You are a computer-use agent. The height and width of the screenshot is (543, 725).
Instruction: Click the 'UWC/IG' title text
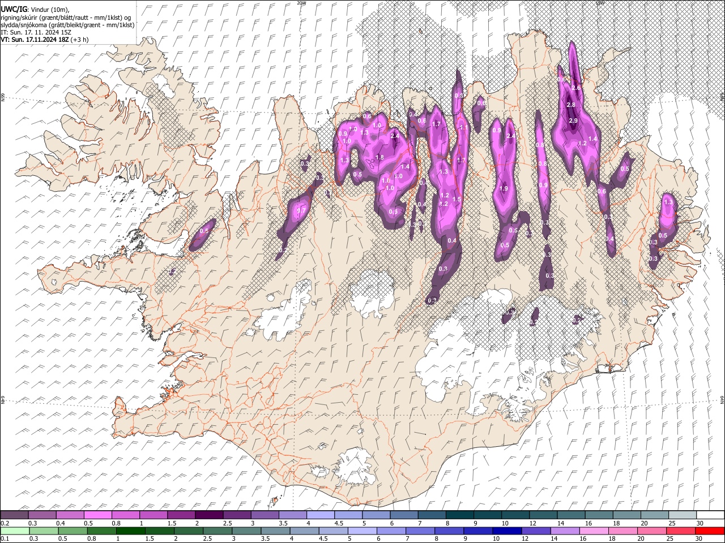(x=14, y=10)
